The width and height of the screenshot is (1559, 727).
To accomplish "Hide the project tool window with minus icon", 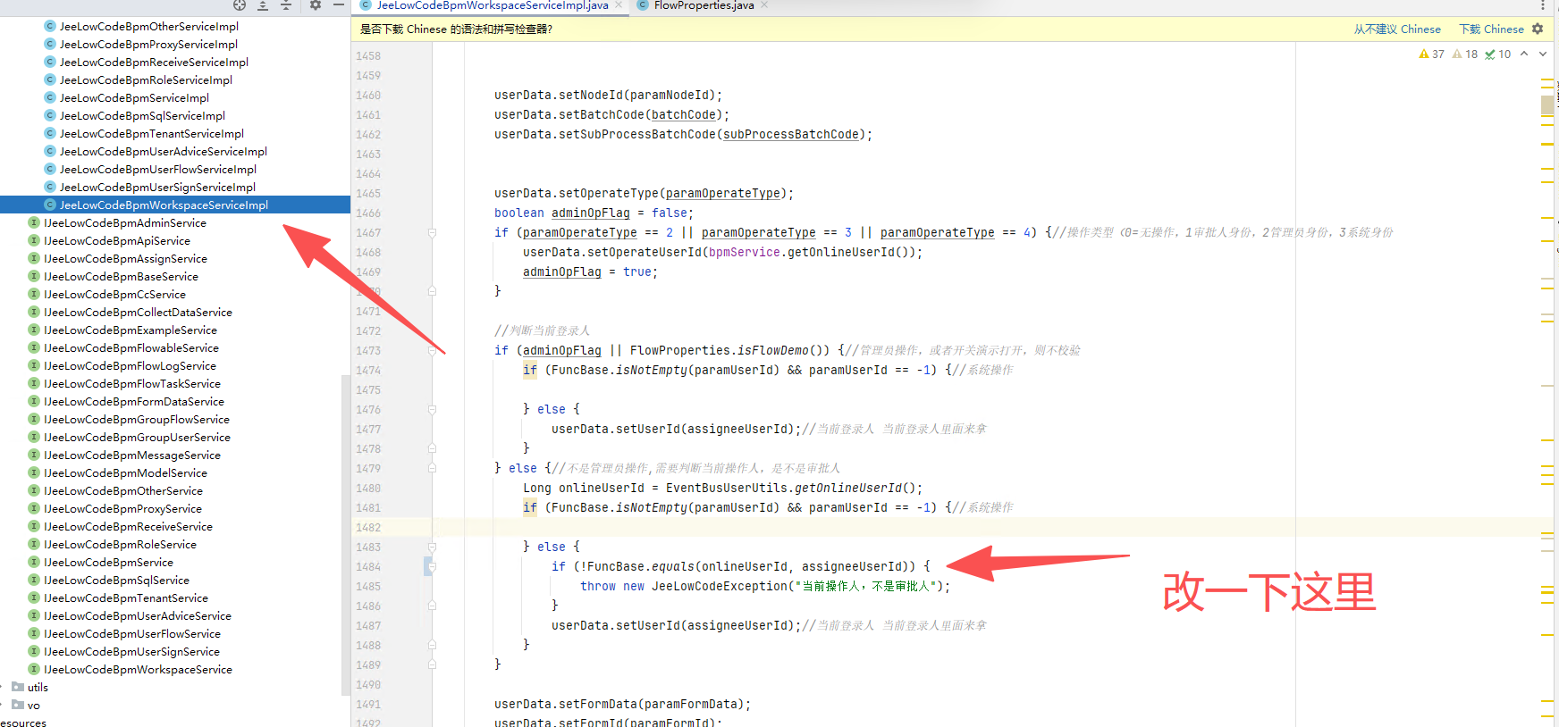I will pyautogui.click(x=339, y=5).
